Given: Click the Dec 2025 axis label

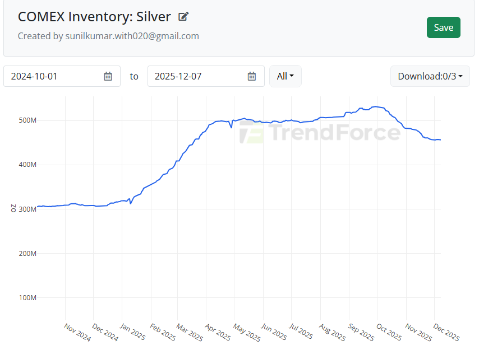Looking at the screenshot, I should pyautogui.click(x=446, y=333).
